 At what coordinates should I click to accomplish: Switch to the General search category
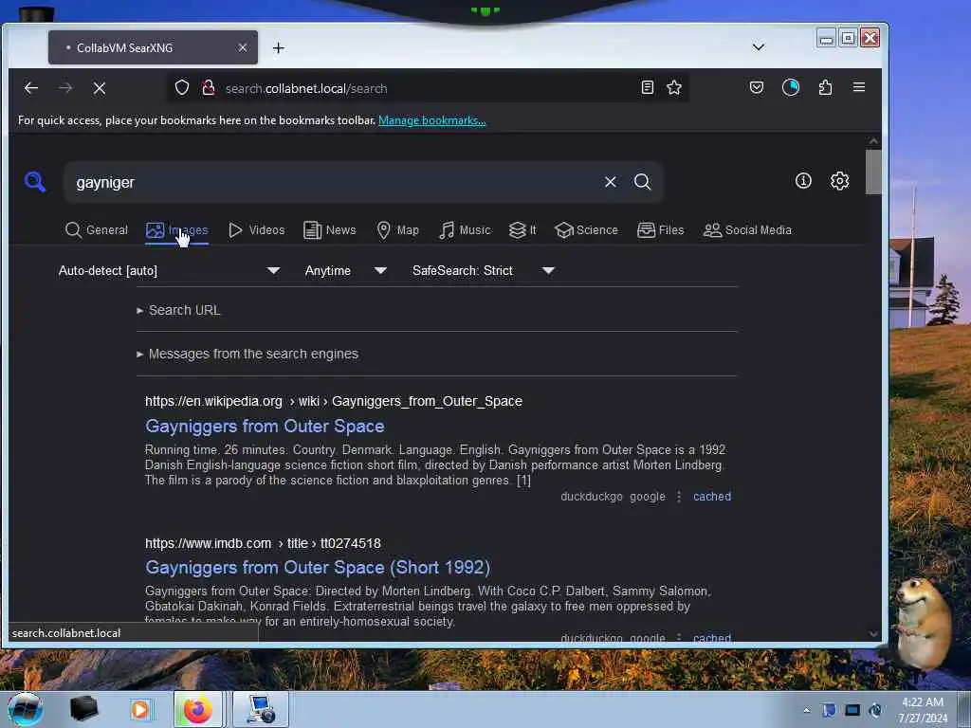click(97, 230)
